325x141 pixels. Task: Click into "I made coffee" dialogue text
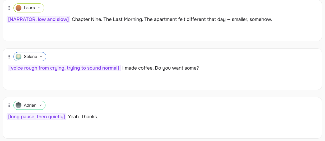pyautogui.click(x=137, y=68)
